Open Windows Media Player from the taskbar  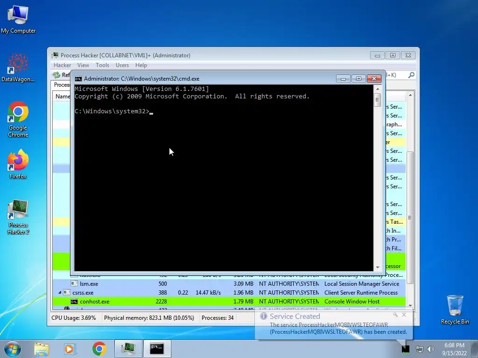coord(70,349)
